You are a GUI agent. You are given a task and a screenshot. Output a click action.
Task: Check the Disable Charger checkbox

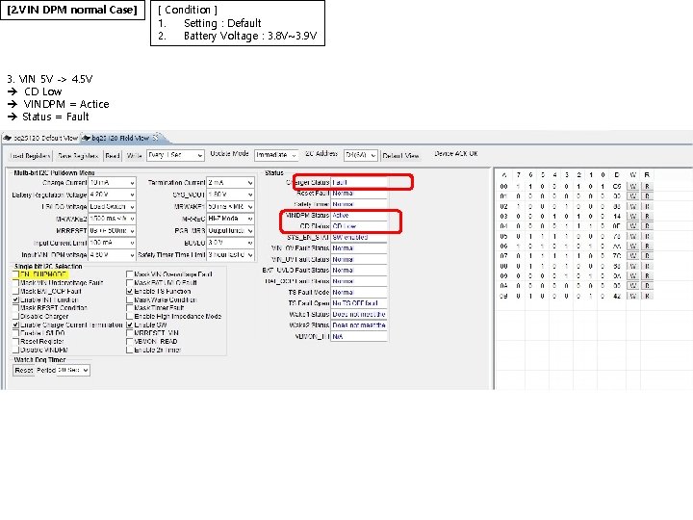16,317
